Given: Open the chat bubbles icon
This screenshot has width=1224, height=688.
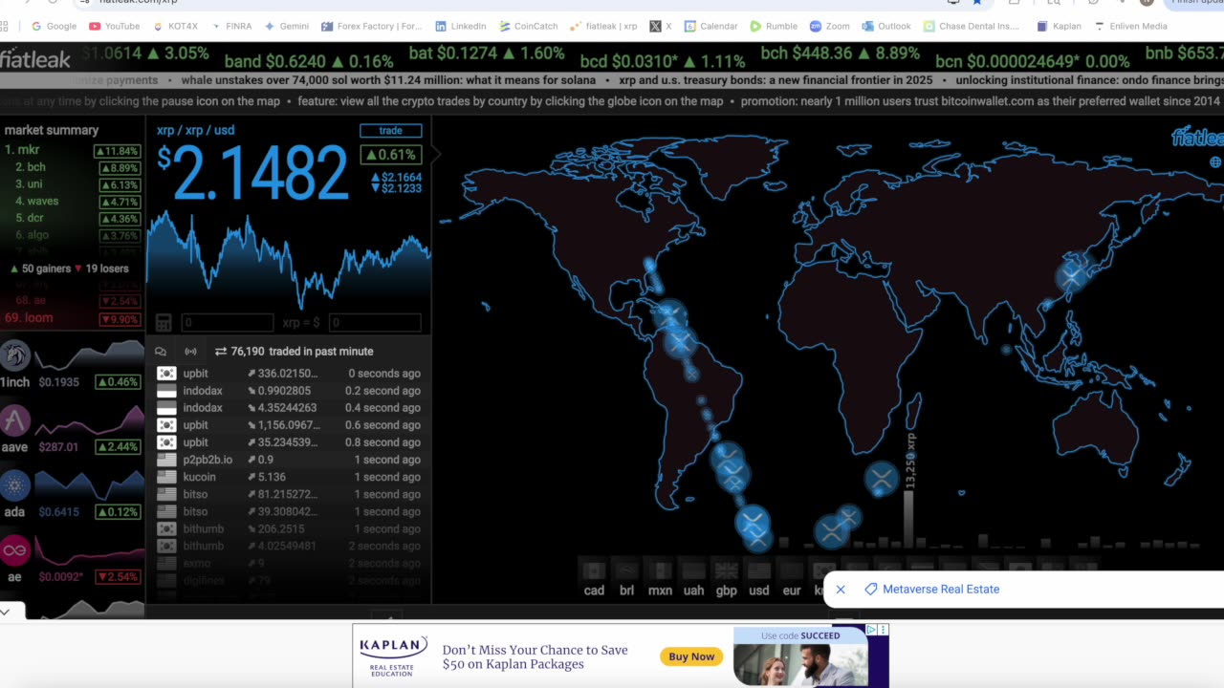Looking at the screenshot, I should click(x=161, y=352).
